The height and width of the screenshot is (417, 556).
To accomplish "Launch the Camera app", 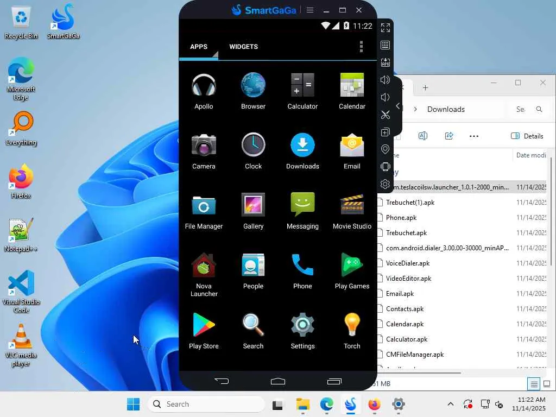I will point(204,151).
